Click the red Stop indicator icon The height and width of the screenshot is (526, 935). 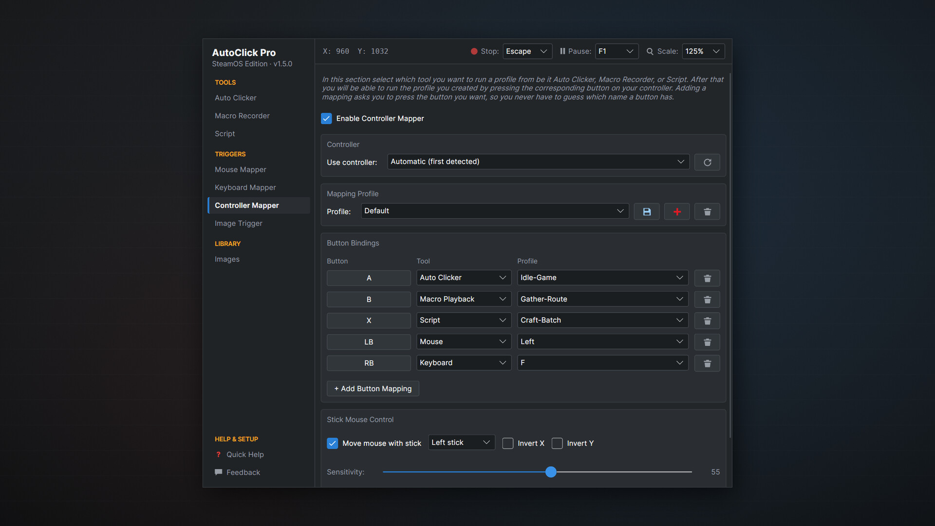coord(474,51)
